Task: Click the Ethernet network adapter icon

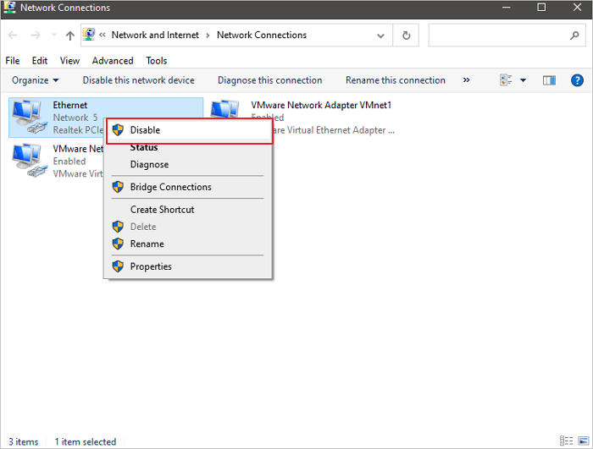Action: (28, 117)
